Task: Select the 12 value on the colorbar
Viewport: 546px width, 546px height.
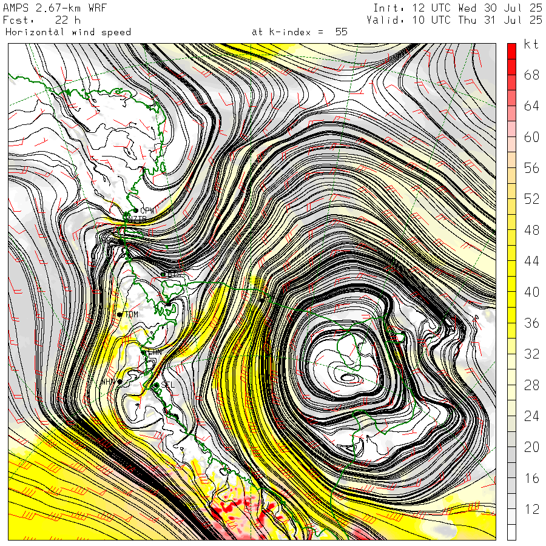Action: [x=531, y=509]
